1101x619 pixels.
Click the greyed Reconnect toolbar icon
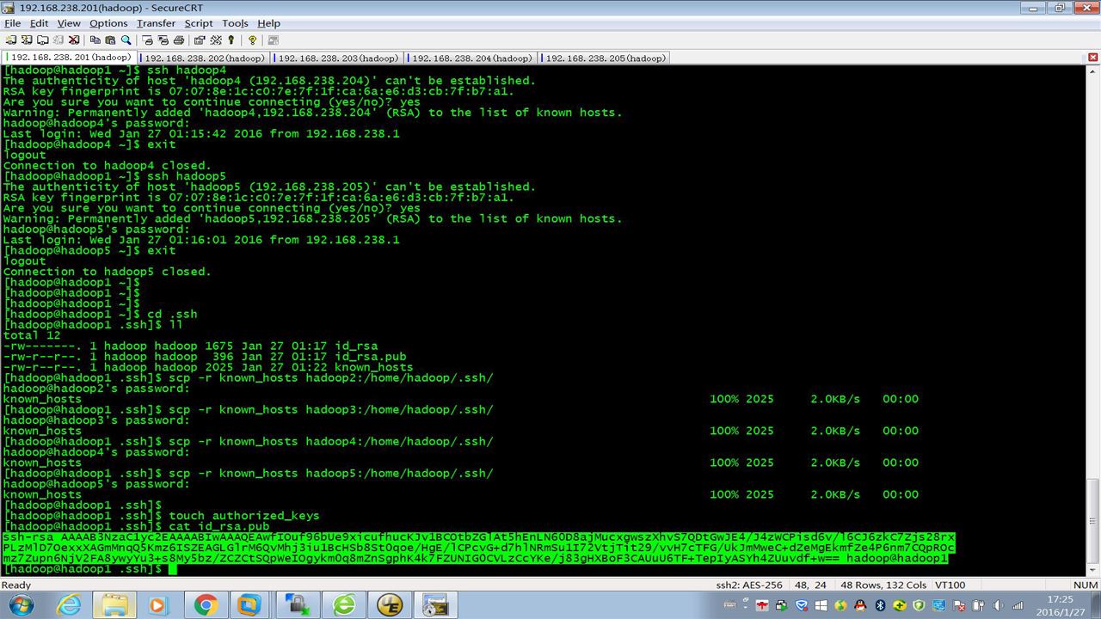click(58, 40)
